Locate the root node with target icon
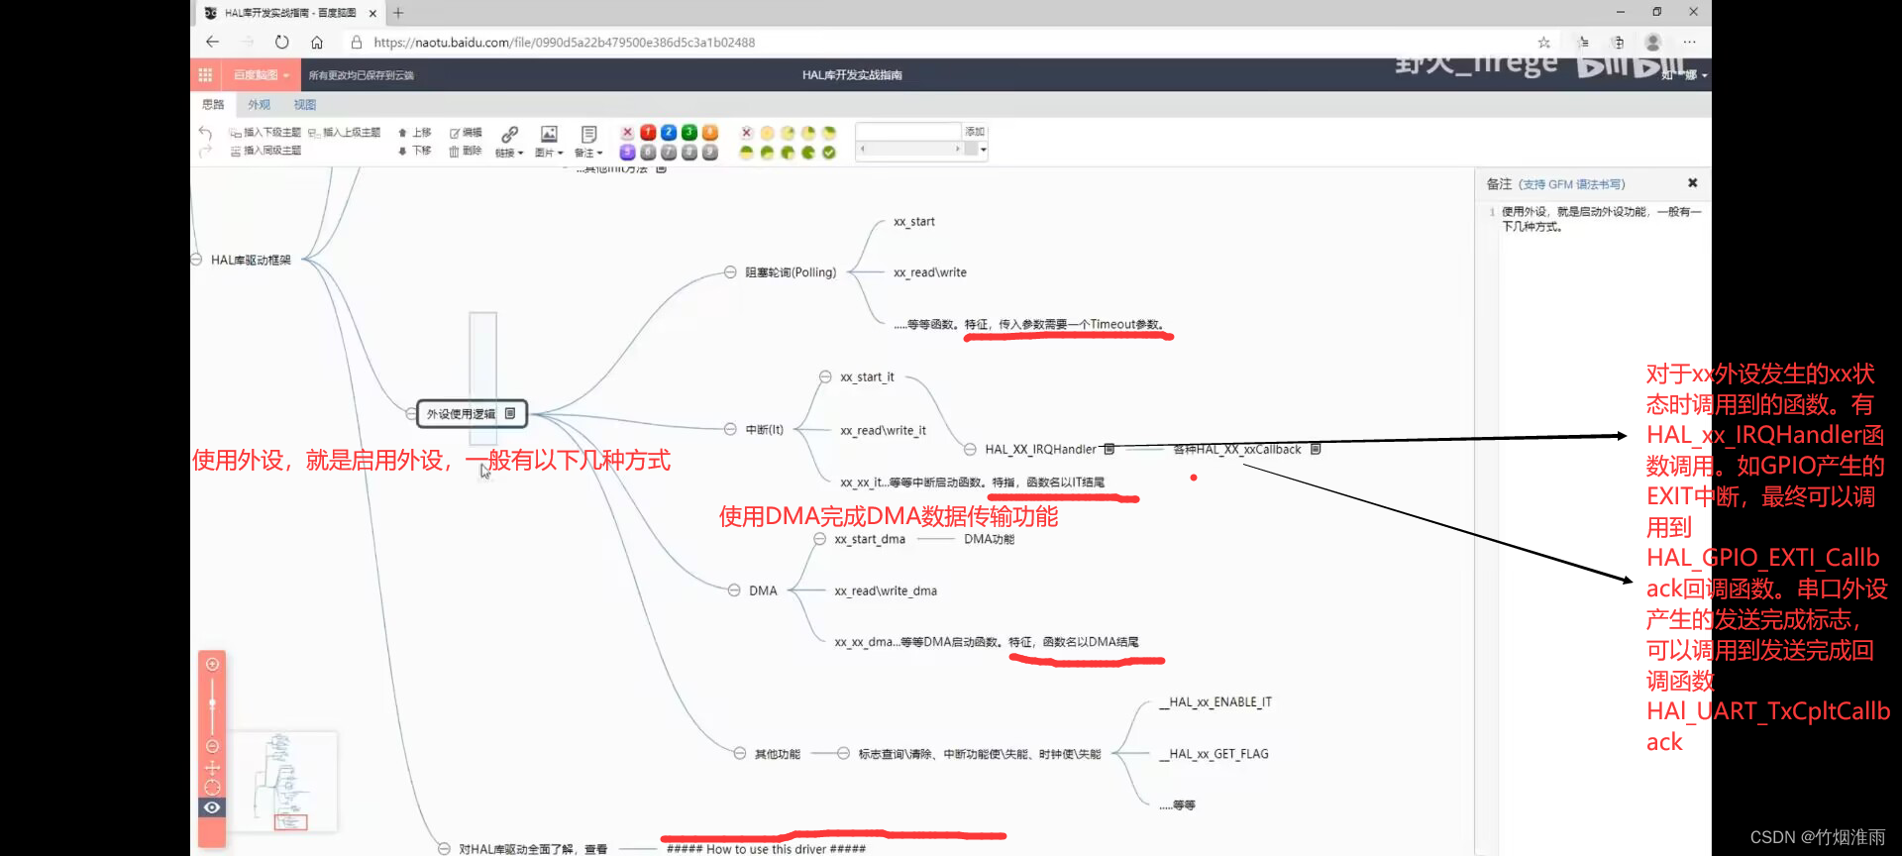 212,787
